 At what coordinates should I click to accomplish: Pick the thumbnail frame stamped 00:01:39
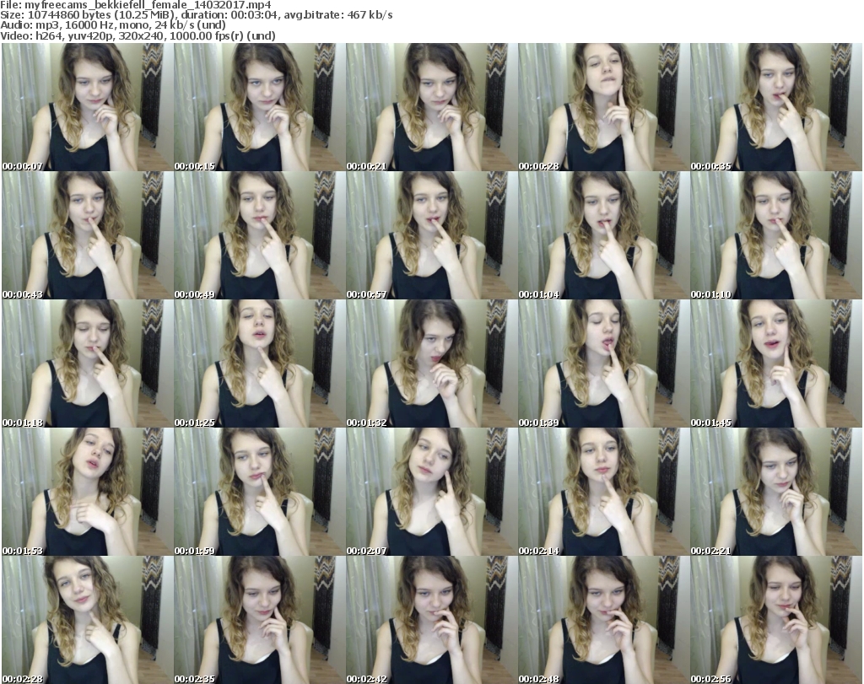[x=603, y=364]
